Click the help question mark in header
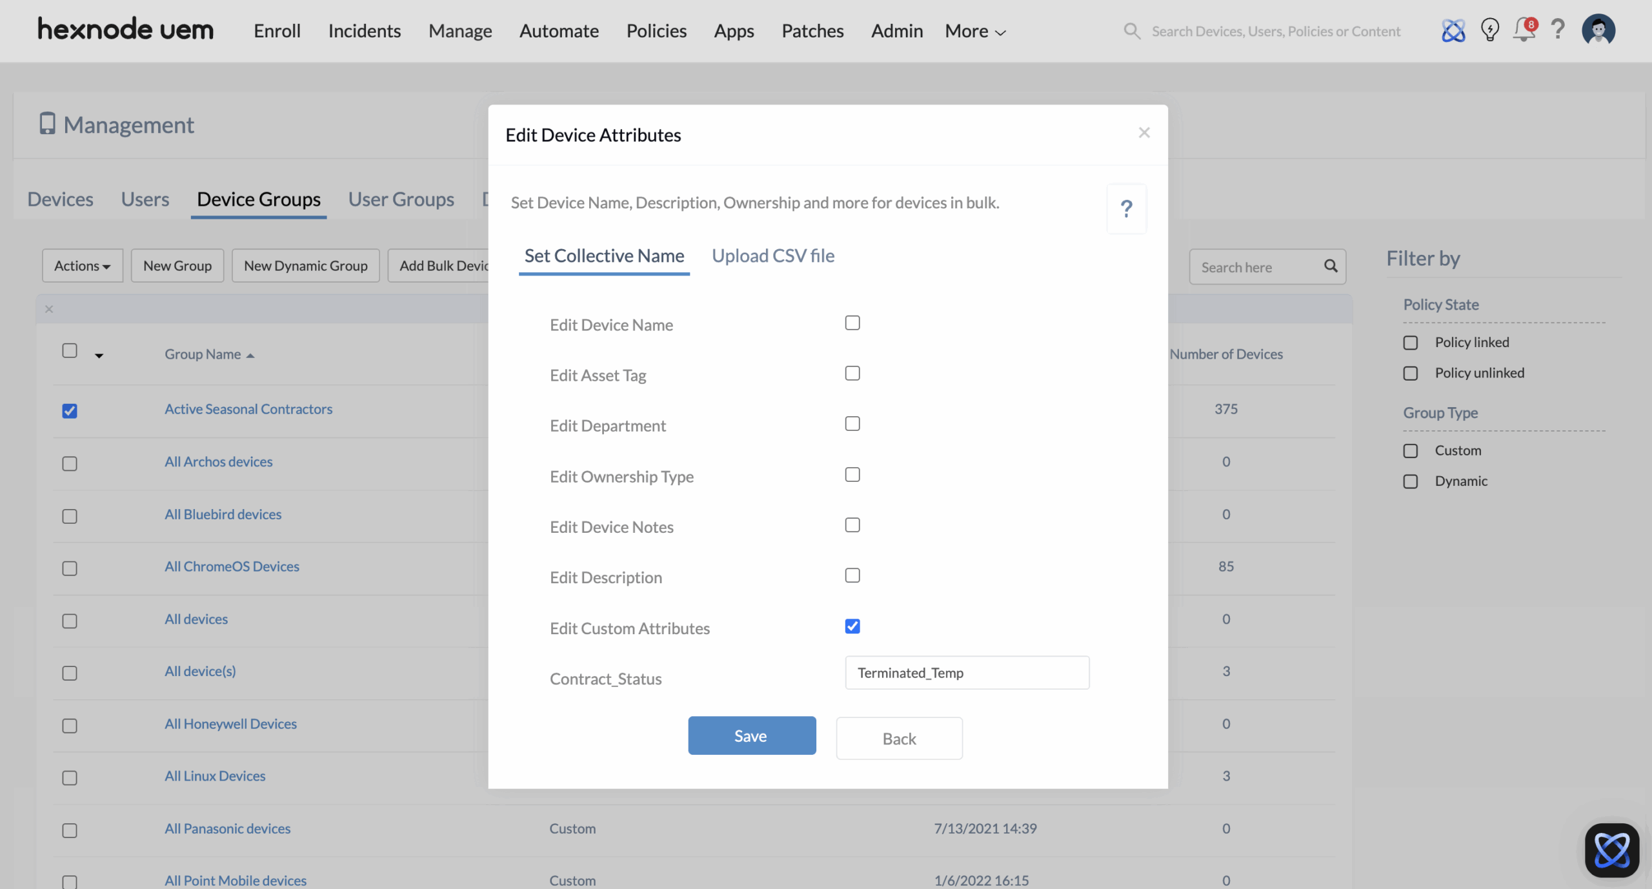 1558,30
